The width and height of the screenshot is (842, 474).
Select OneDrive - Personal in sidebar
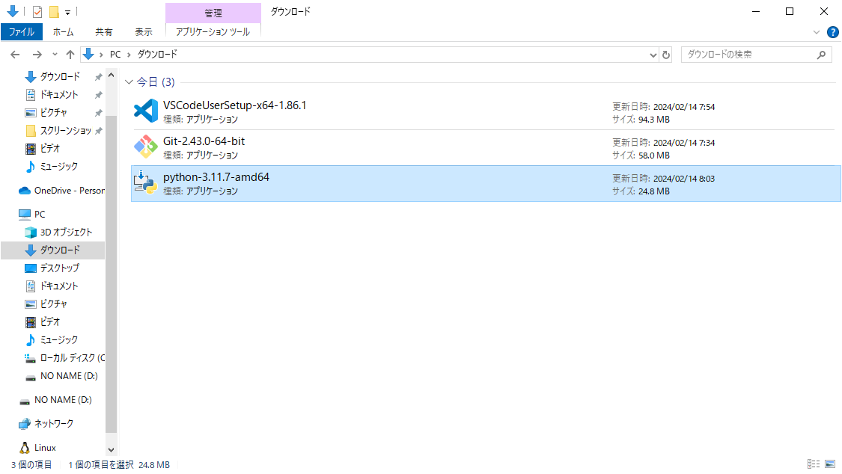click(70, 191)
